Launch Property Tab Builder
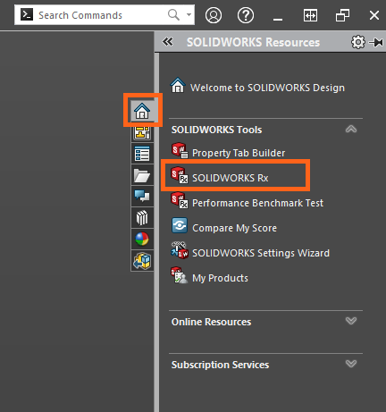This screenshot has width=386, height=412. [x=239, y=153]
